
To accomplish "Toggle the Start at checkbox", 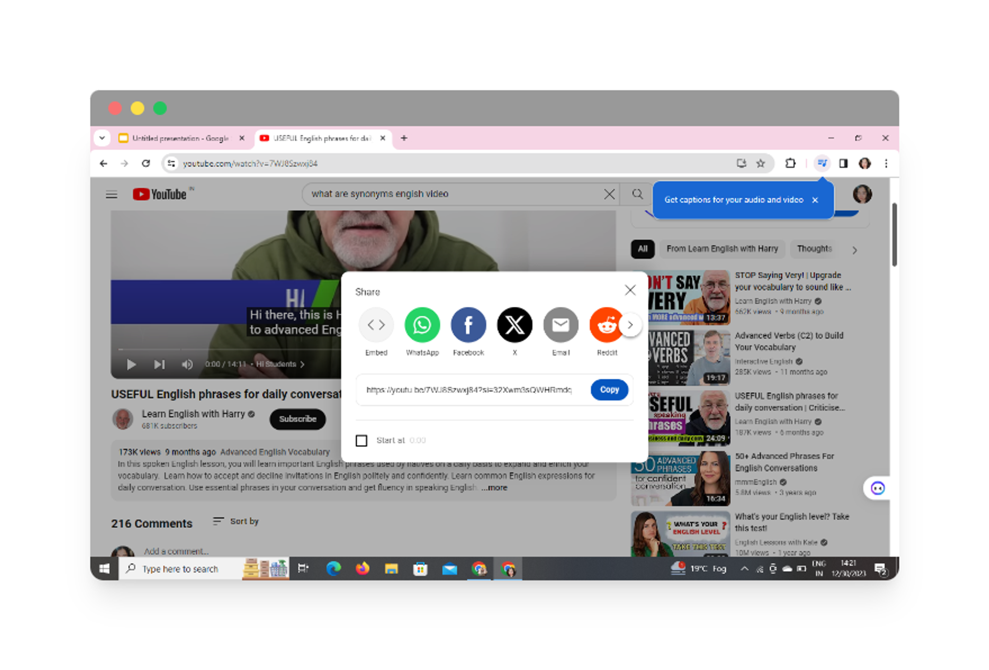I will click(361, 440).
